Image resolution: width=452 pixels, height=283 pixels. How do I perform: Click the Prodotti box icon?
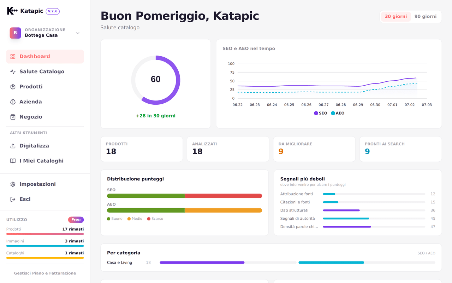point(13,87)
